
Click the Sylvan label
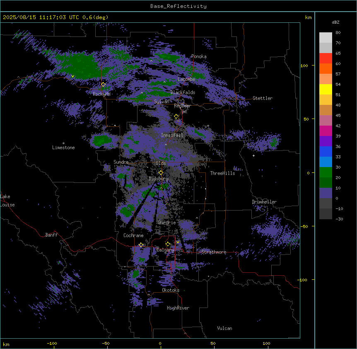[x=162, y=102]
